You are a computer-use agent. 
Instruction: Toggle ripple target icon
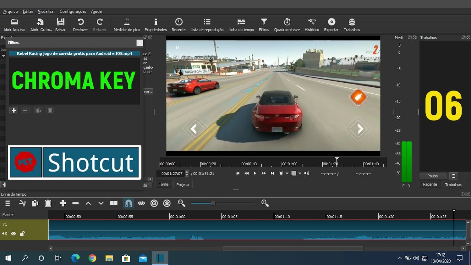[x=154, y=203]
